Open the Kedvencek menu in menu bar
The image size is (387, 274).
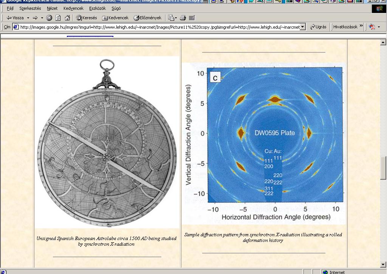(74, 8)
